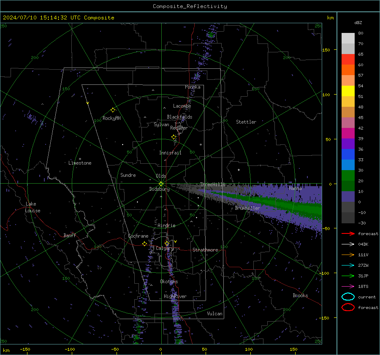The height and width of the screenshot is (355, 380).
Task: Click the yellow diamond marker near Cochrane
Action: click(145, 244)
